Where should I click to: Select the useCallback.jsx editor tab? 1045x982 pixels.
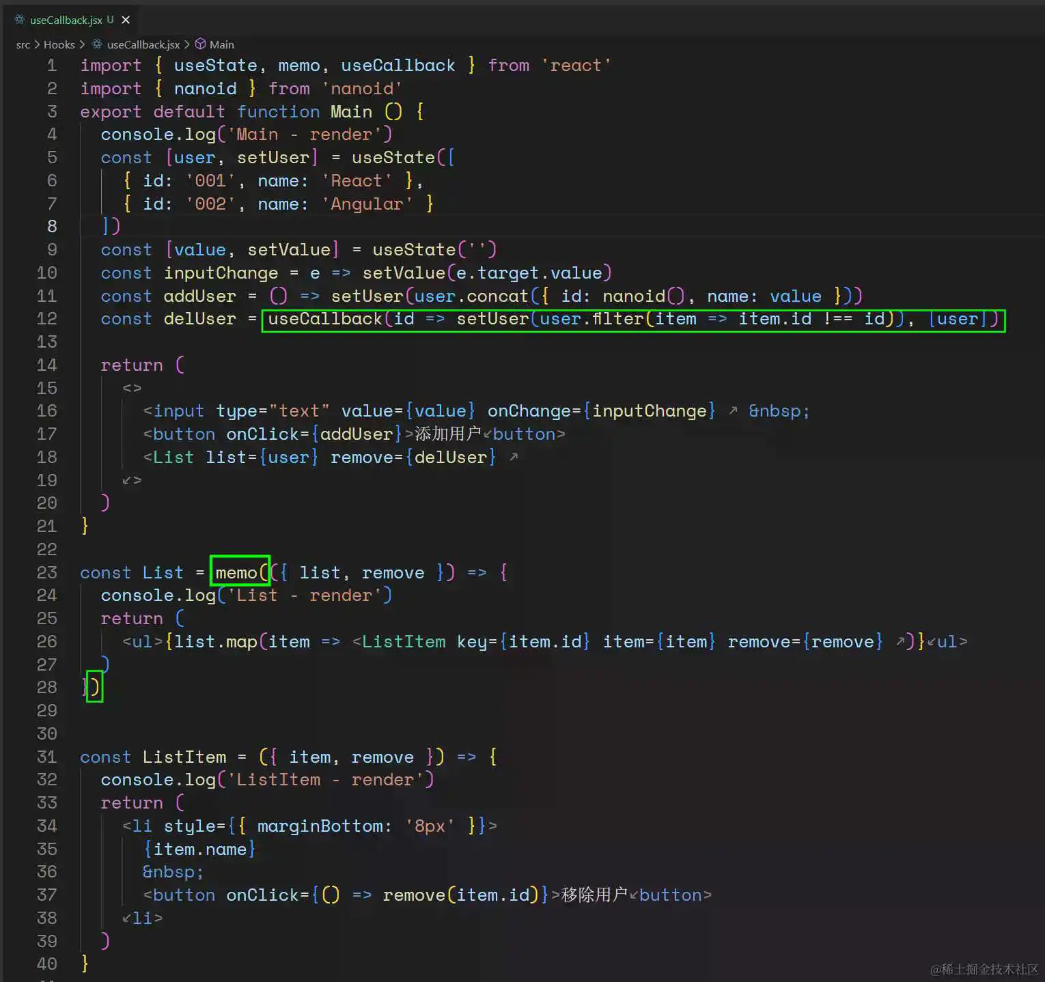(72, 20)
